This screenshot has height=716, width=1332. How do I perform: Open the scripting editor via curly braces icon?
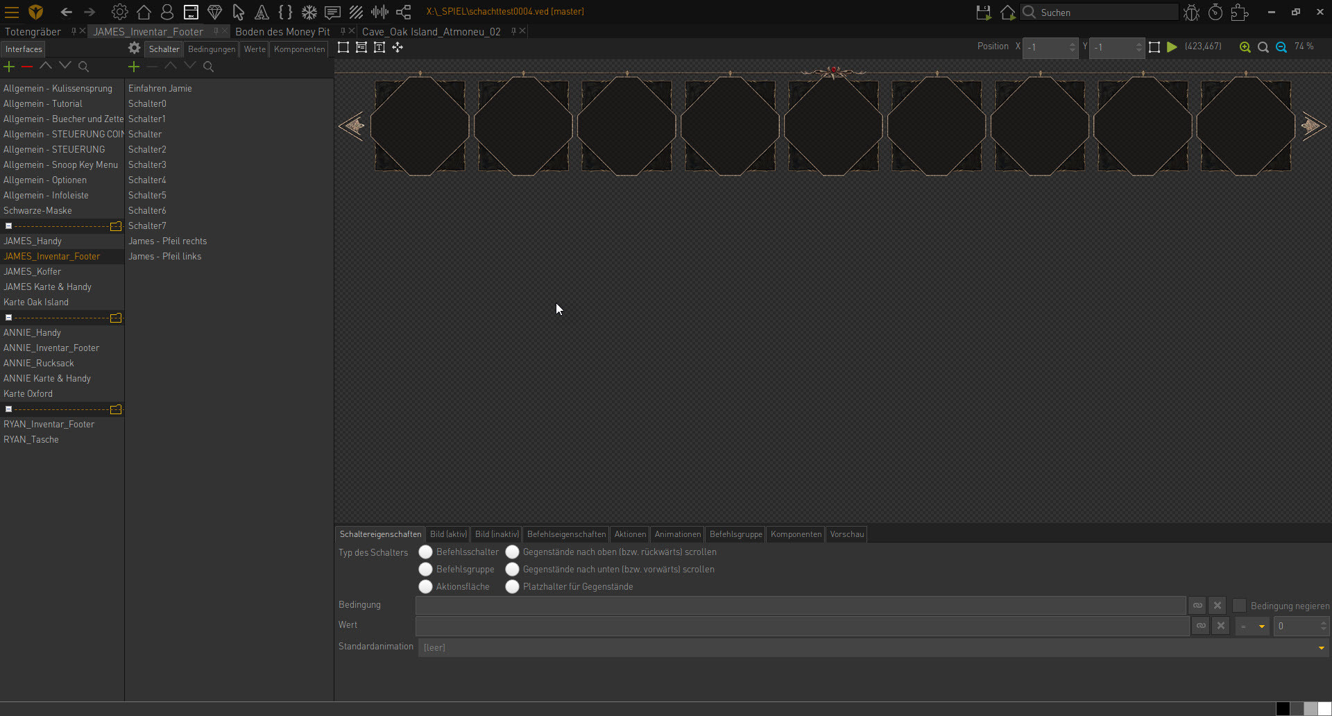pos(285,12)
